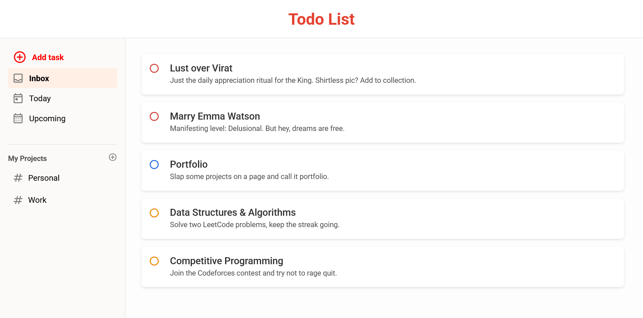Viewport: 643px width, 318px height.
Task: Complete the Portfolio task via blue circle
Action: pyautogui.click(x=154, y=164)
